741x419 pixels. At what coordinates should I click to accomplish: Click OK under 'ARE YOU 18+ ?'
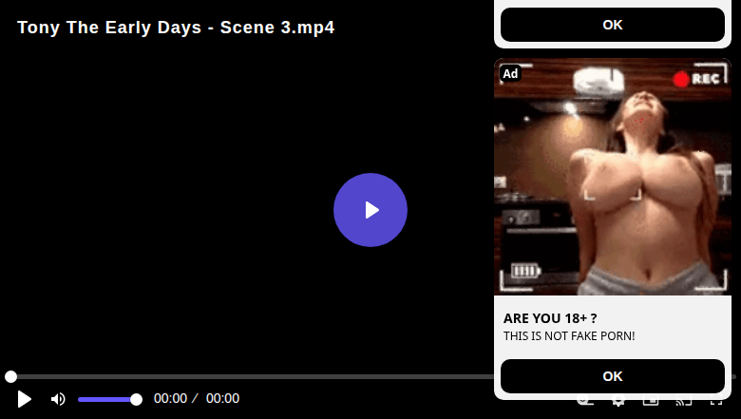click(613, 376)
